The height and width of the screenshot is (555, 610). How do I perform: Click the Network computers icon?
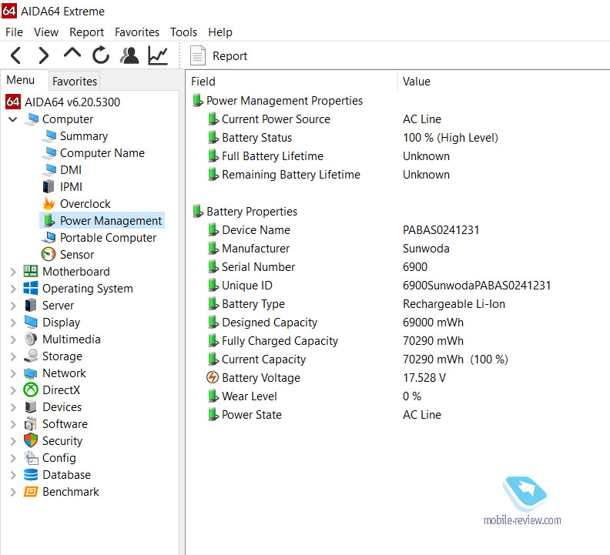click(x=31, y=373)
